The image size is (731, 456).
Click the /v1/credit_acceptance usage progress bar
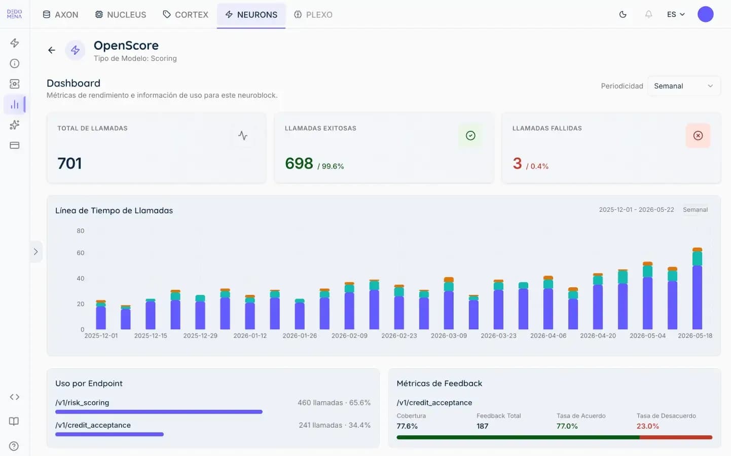tap(109, 434)
